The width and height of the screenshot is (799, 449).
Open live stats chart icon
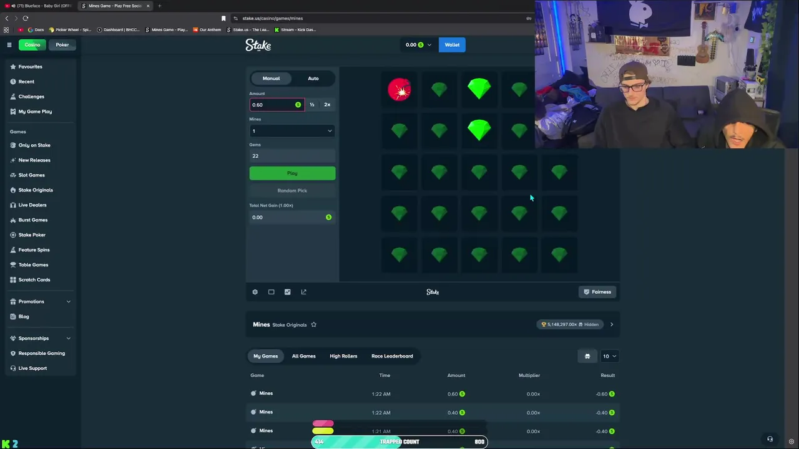pos(287,292)
